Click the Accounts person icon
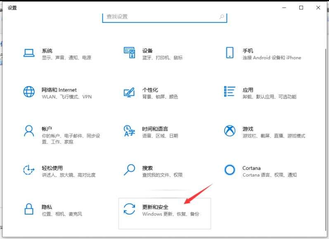Image resolution: width=329 pixels, height=239 pixels. 29,131
